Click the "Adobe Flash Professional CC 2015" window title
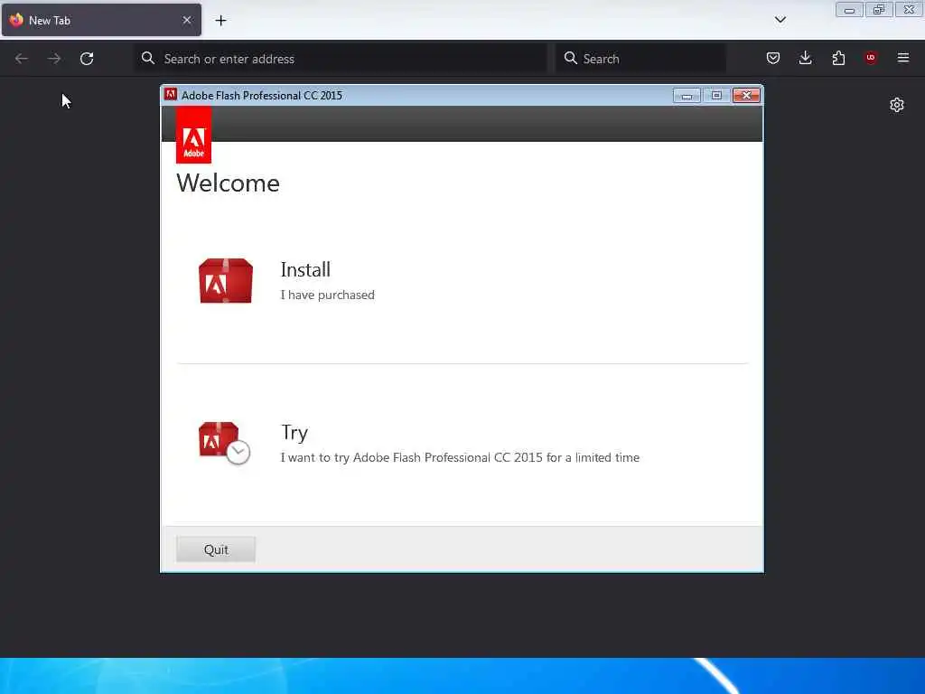This screenshot has height=694, width=925. click(x=262, y=96)
